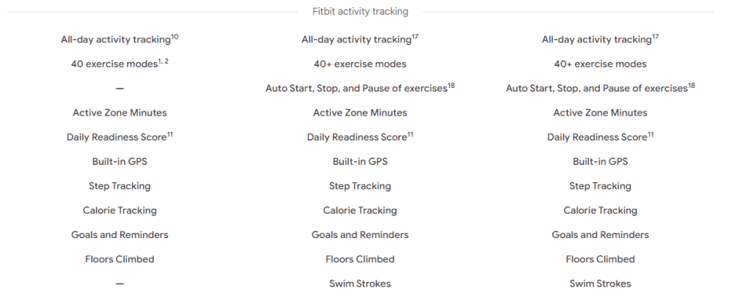Click "Built-in GPS" in the middle column
Viewport: 732px width, 304px height.
[359, 162]
